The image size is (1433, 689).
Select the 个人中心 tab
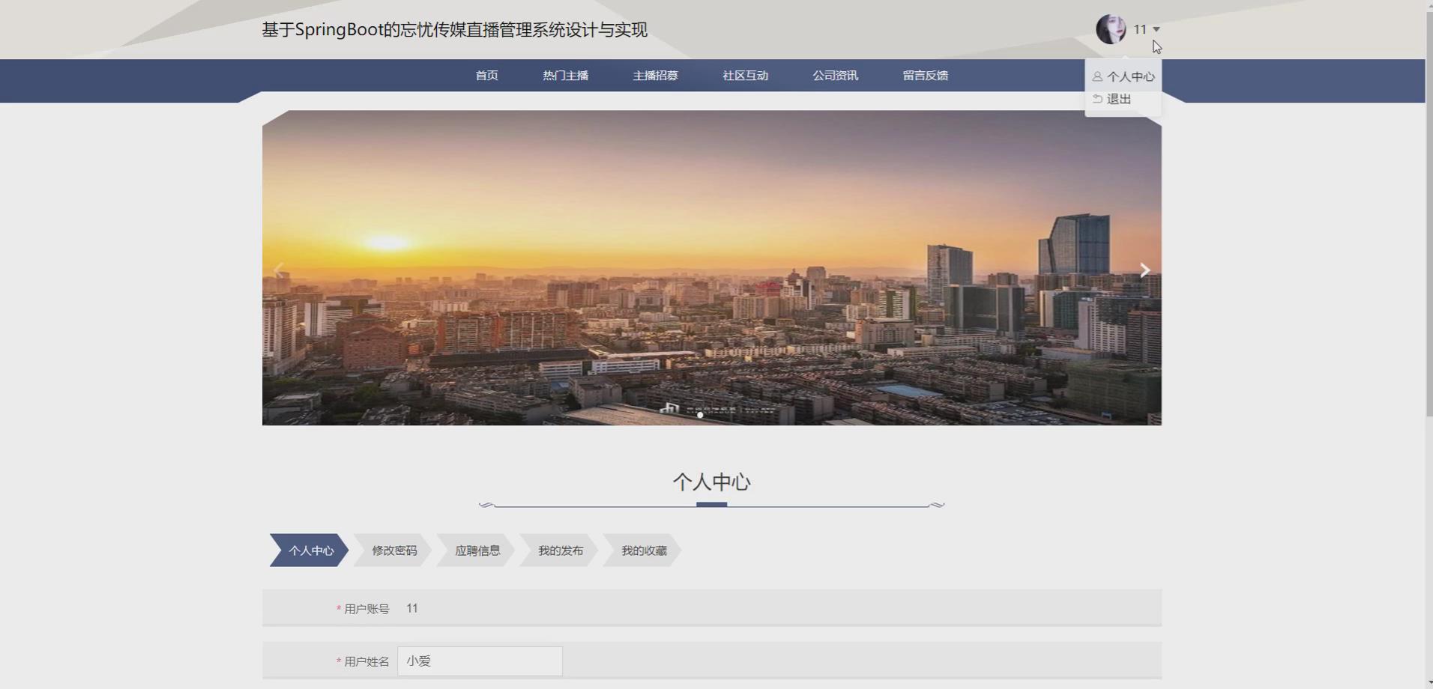tap(310, 550)
